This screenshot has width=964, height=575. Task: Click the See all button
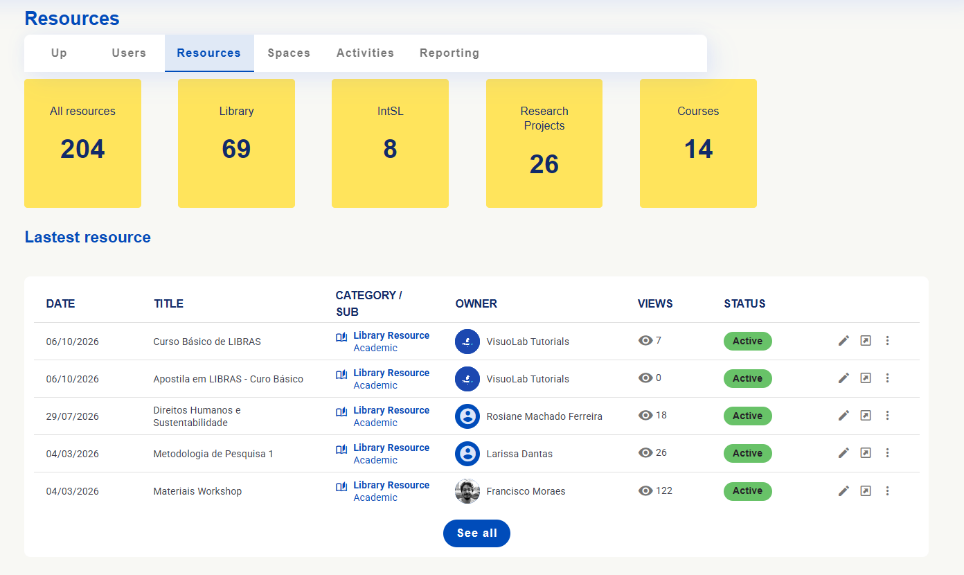[476, 533]
